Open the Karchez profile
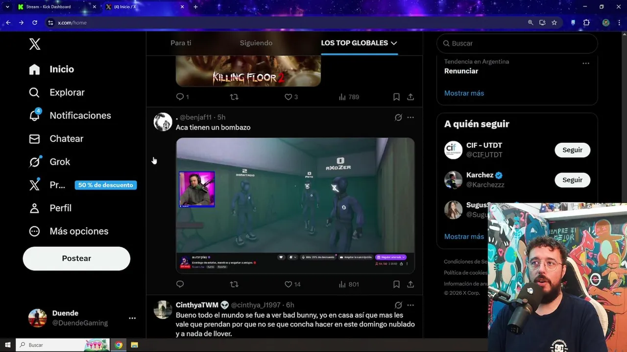This screenshot has width=627, height=352. tap(480, 175)
